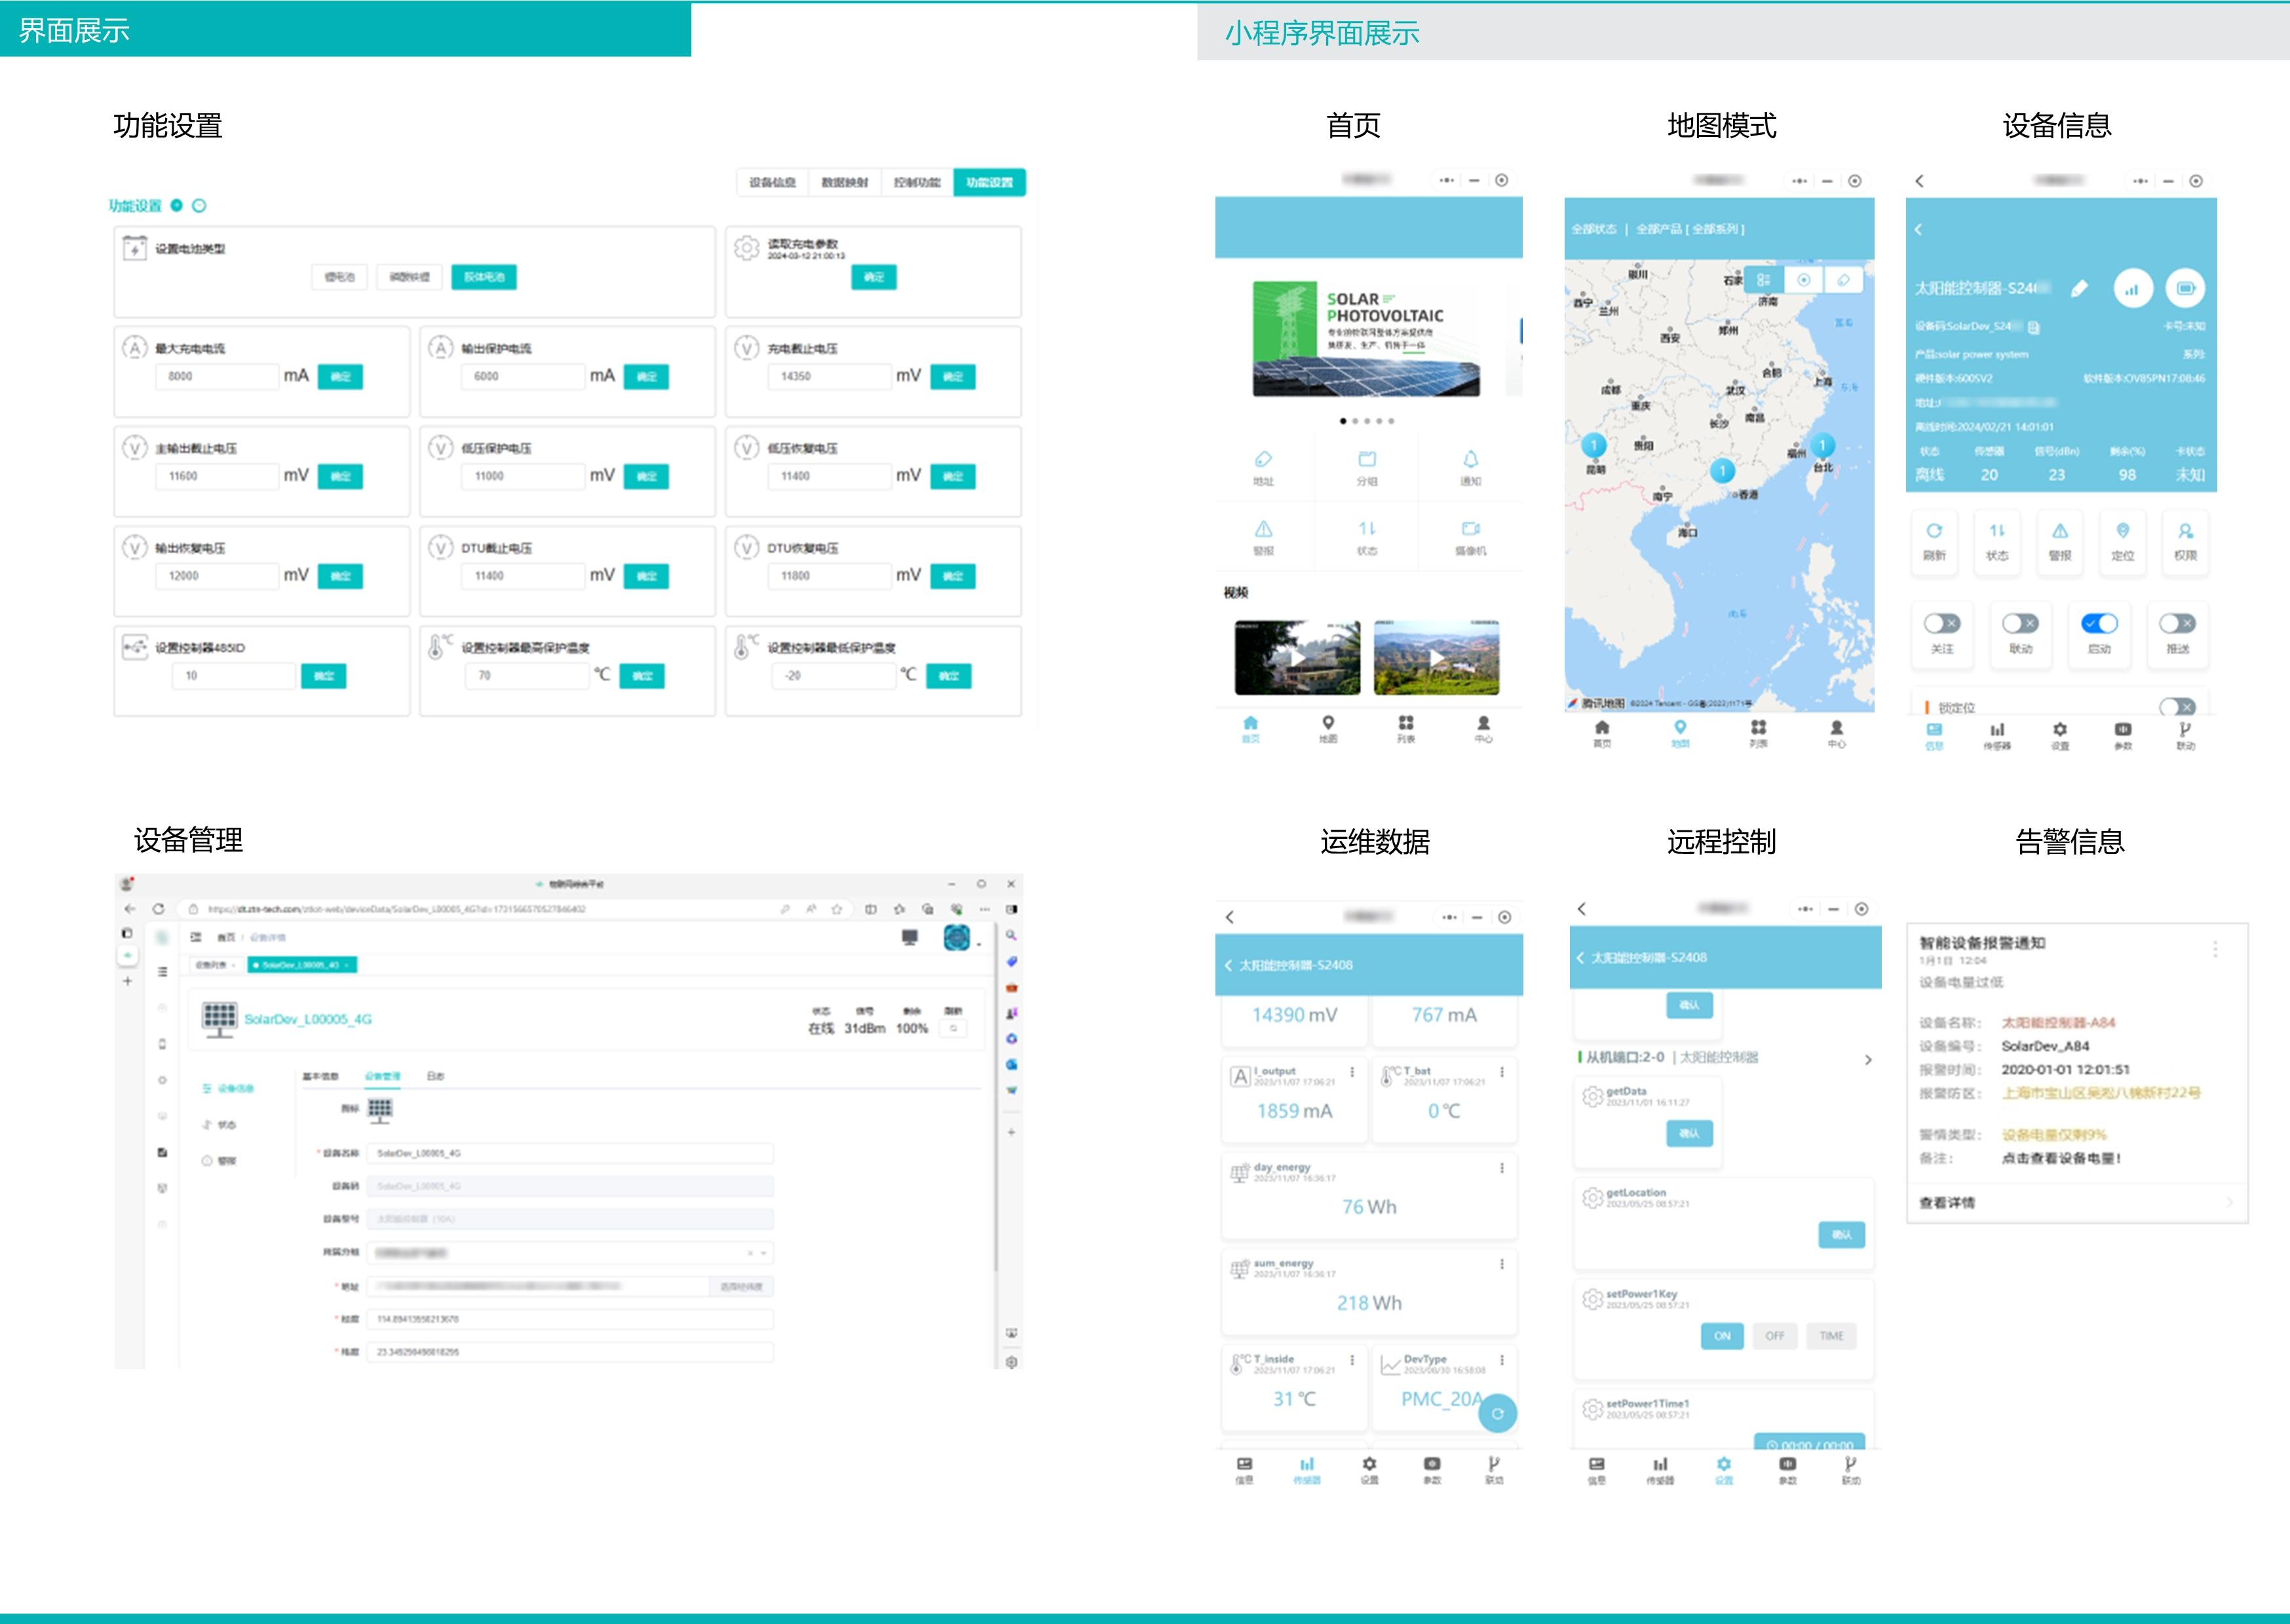Click 查看详情 in the alarm notification
The image size is (2290, 1624).
(1947, 1203)
